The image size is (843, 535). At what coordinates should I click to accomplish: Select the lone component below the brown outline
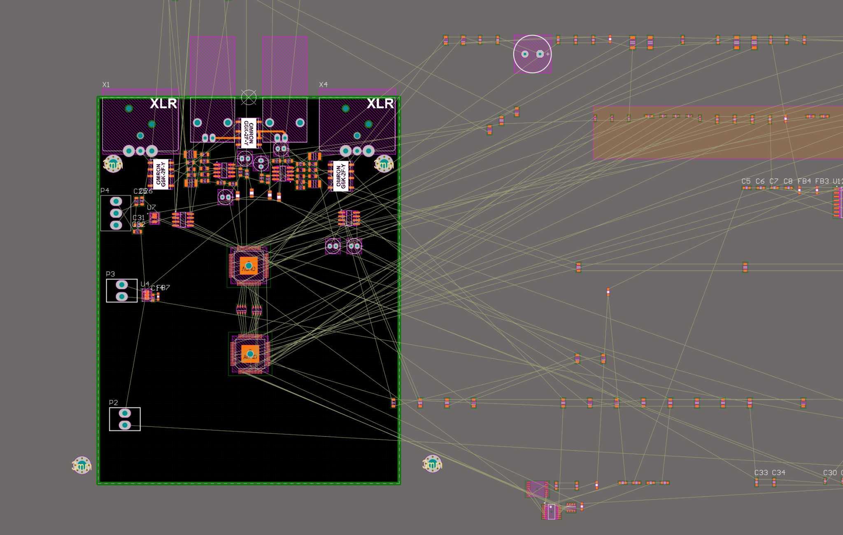[x=608, y=292]
